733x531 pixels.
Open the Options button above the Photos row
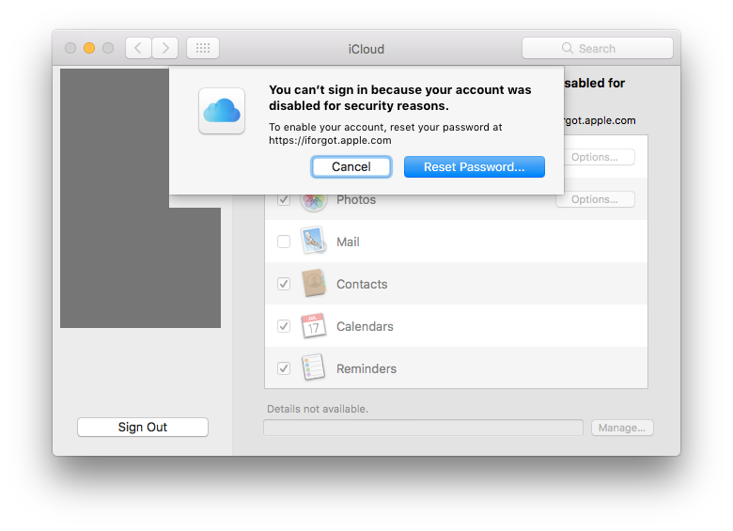[x=599, y=157]
